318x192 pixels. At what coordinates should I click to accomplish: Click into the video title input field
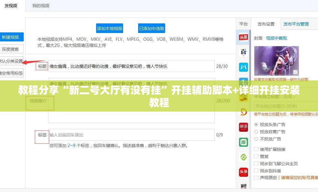[131, 66]
